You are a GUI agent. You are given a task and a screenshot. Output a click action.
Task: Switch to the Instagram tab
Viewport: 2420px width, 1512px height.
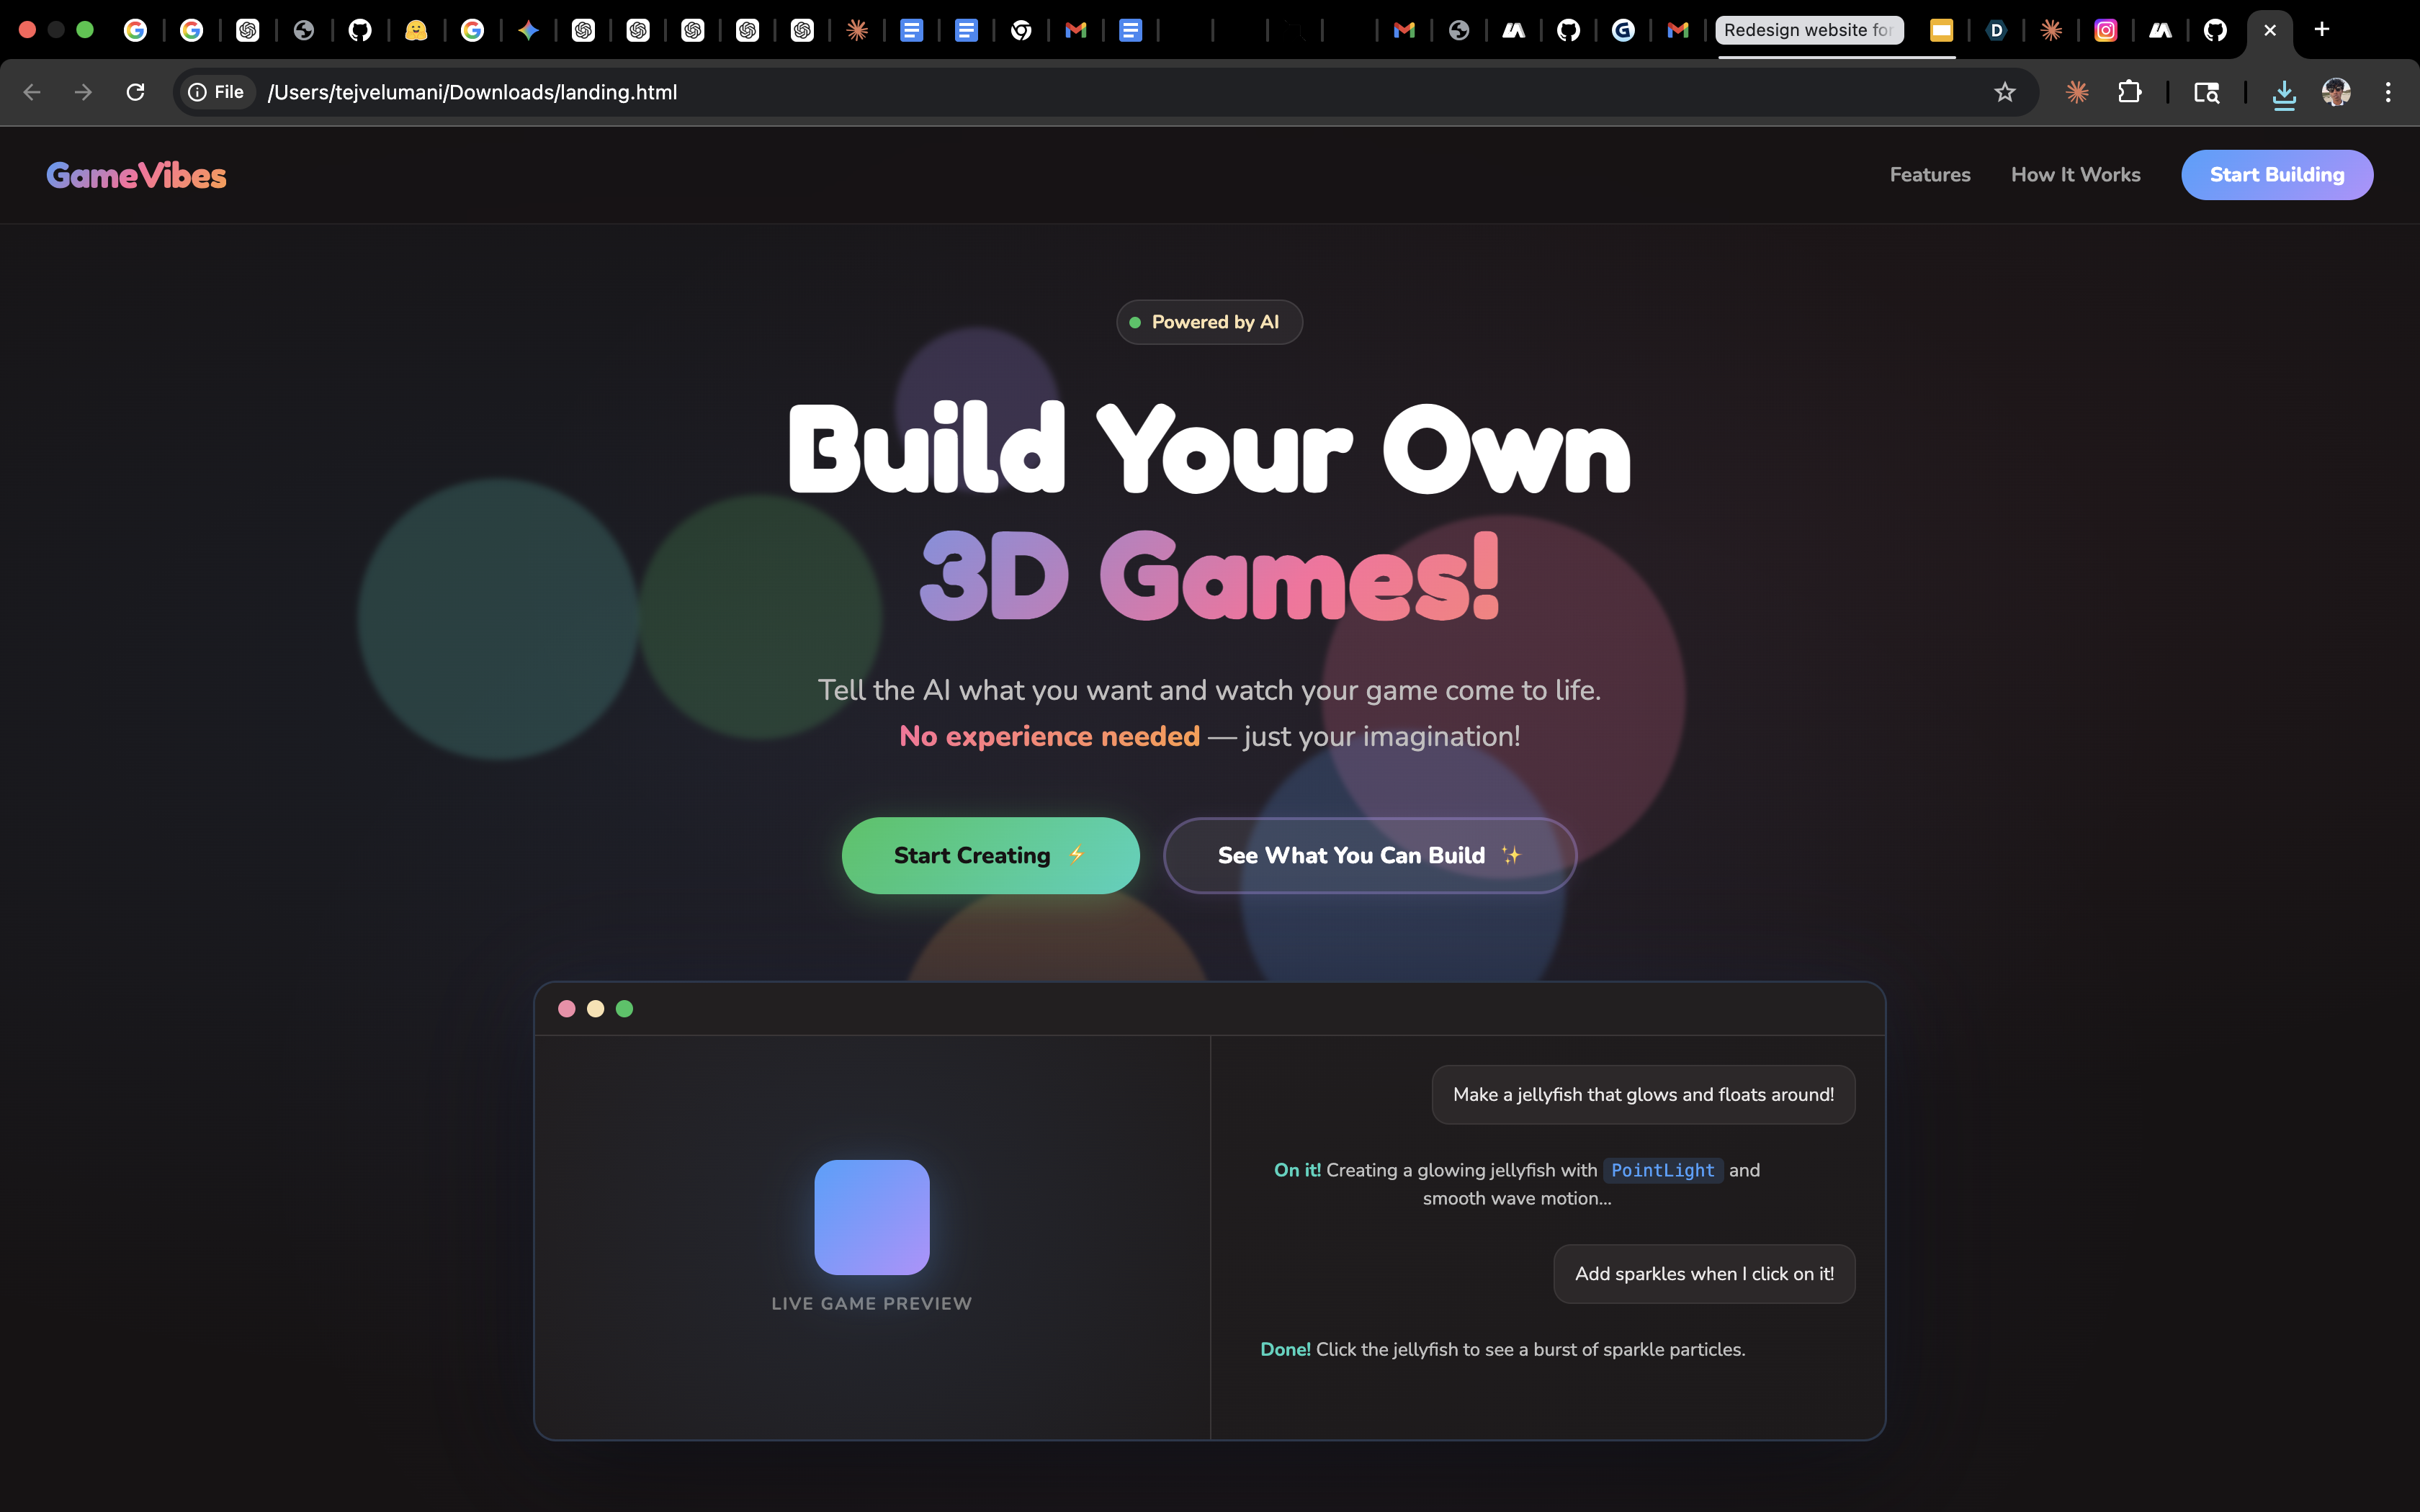(x=2105, y=30)
